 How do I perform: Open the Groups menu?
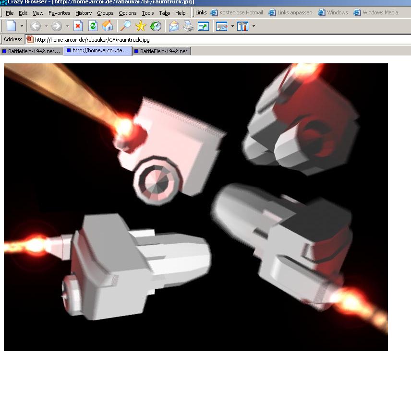point(105,13)
